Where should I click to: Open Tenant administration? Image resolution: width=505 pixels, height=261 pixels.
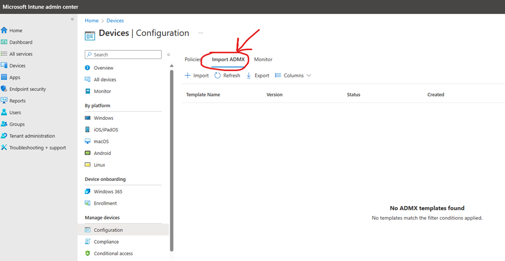coord(32,135)
